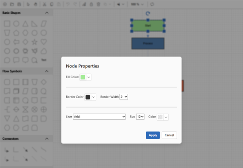The image size is (243, 168).
Task: Click the rotate handle above Start node
Action: click(148, 14)
